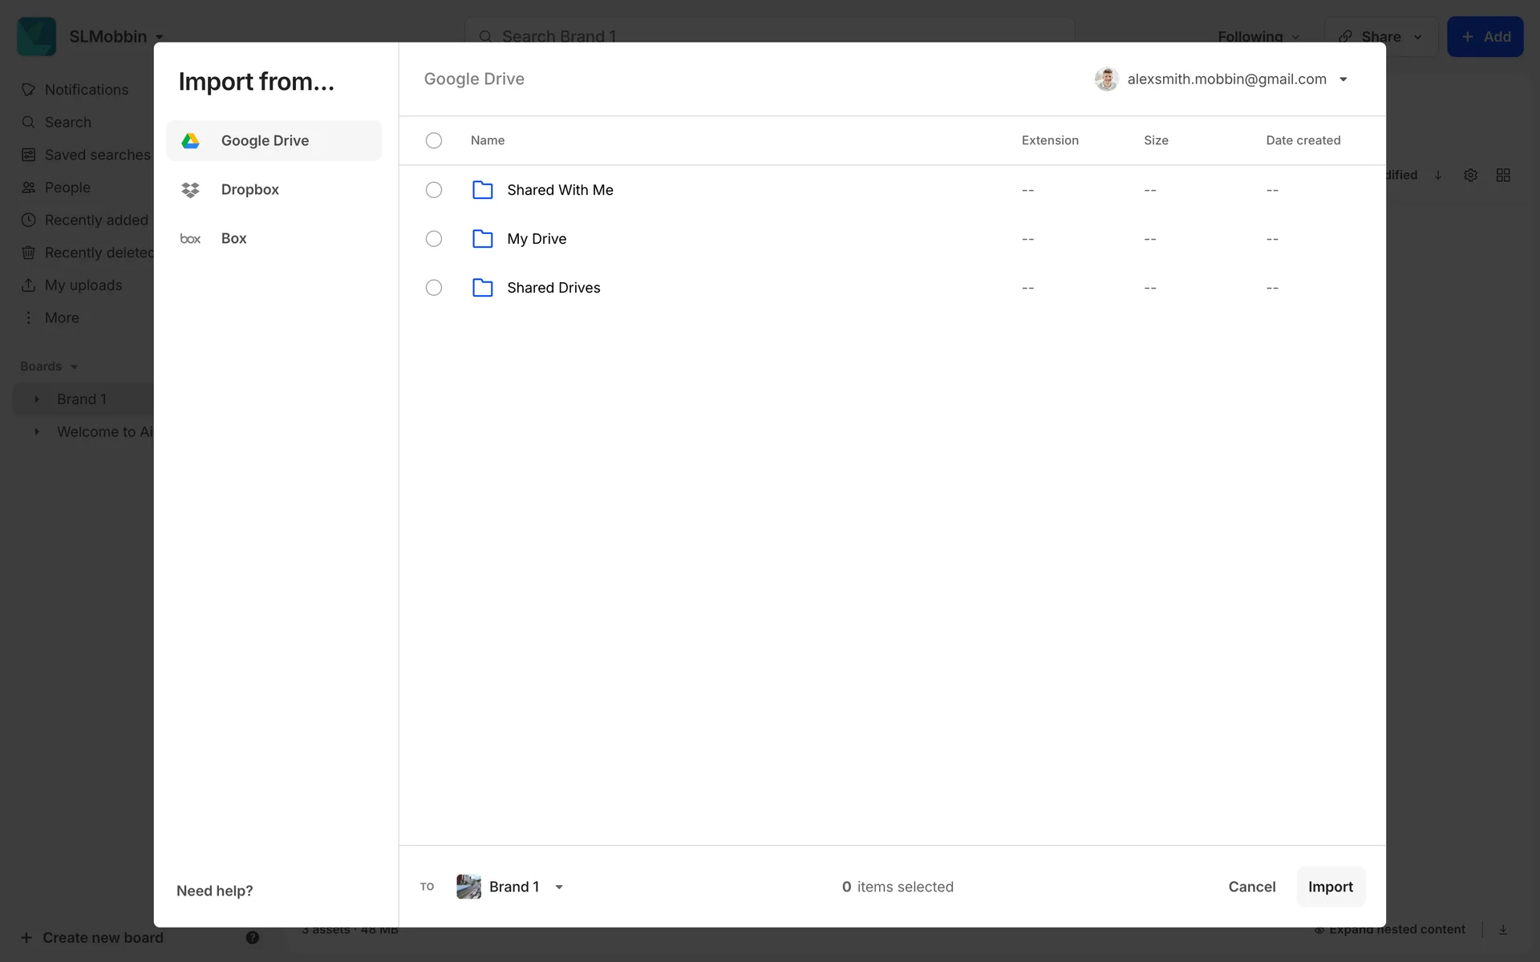
Task: Select the My Drive radio button
Action: coord(434,239)
